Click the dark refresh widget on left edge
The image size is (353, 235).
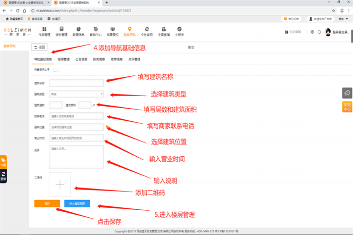point(4,176)
